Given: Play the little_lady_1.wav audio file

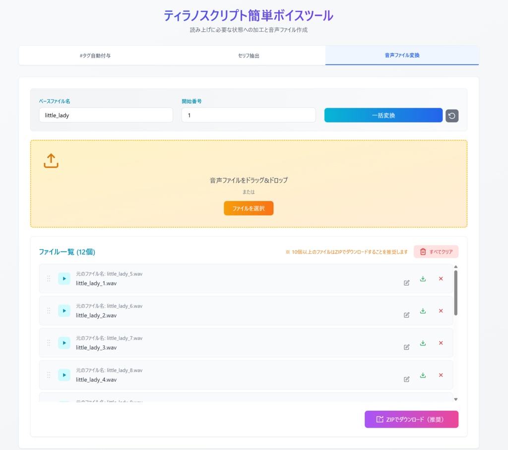Looking at the screenshot, I should coord(64,279).
